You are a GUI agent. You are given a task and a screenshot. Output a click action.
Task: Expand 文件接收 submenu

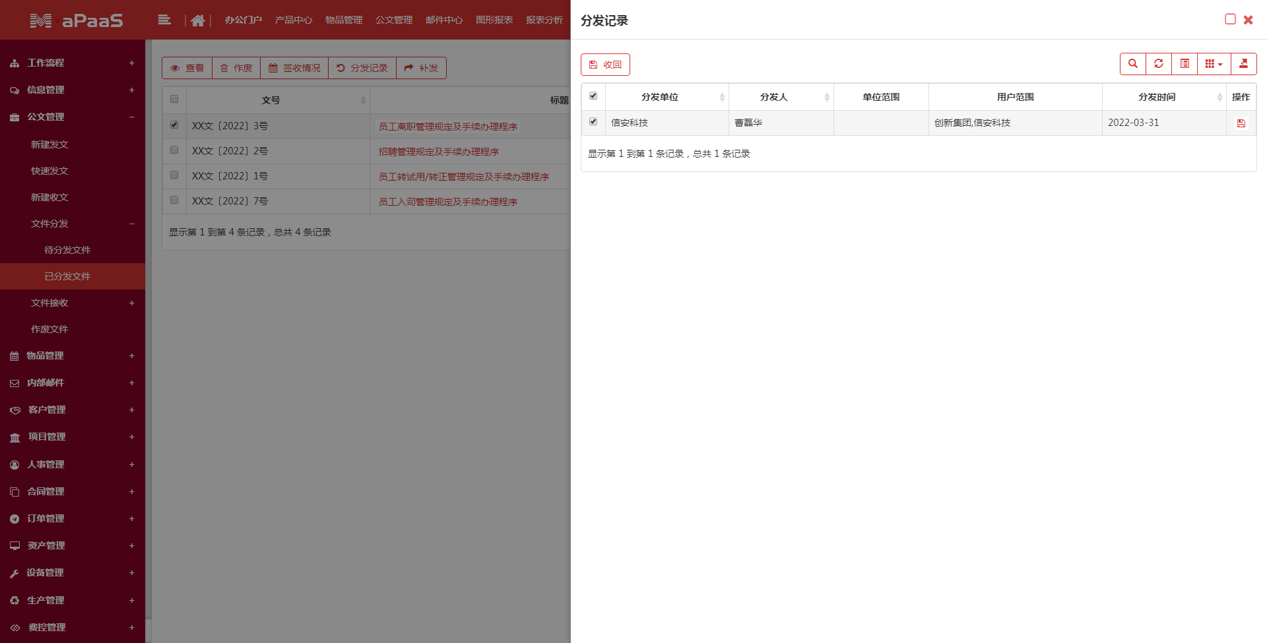tap(73, 303)
